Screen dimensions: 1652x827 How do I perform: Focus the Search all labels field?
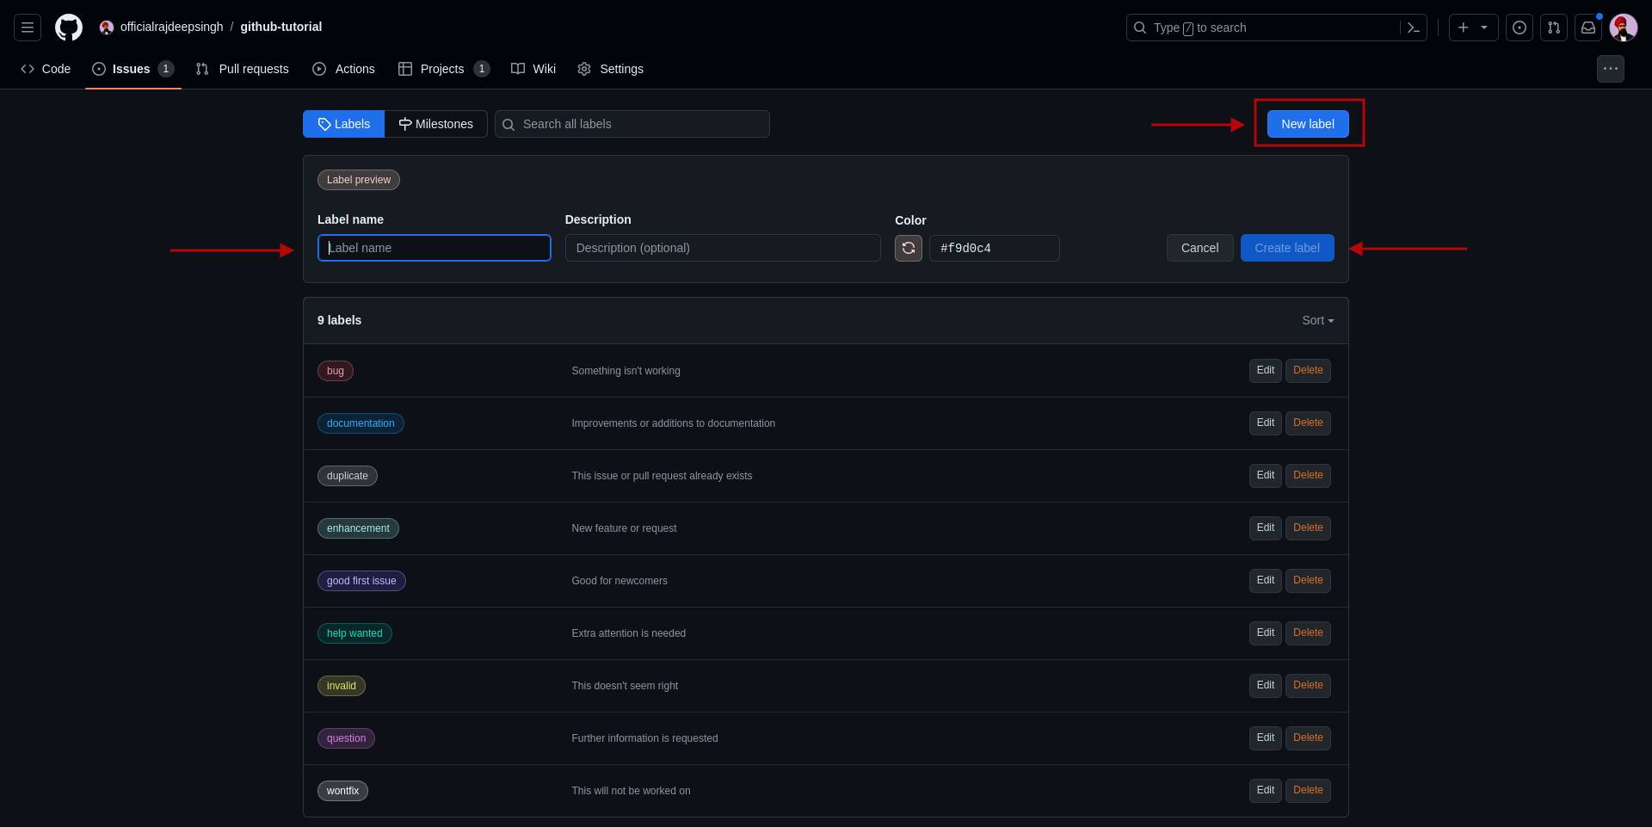point(632,124)
